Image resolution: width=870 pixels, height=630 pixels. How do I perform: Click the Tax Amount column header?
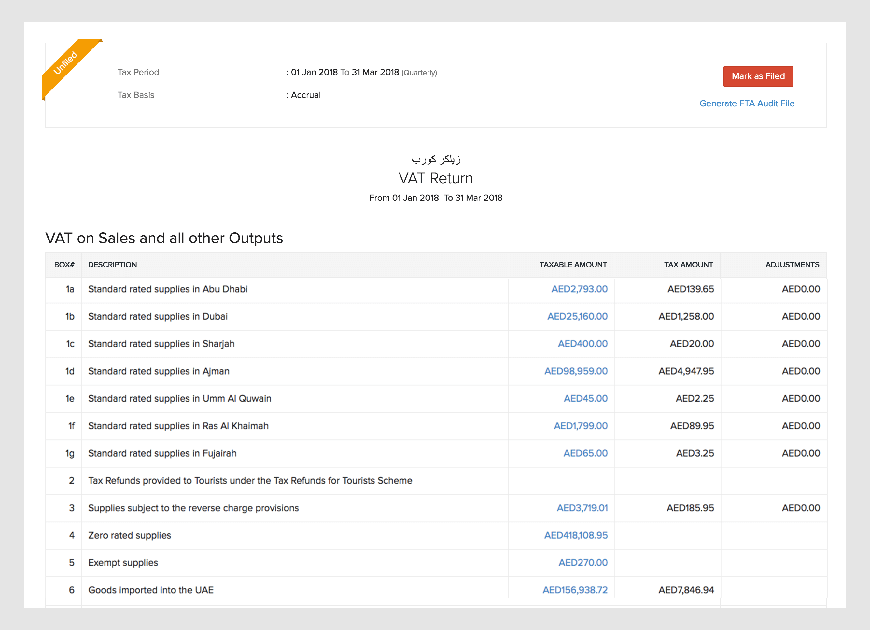coord(688,265)
